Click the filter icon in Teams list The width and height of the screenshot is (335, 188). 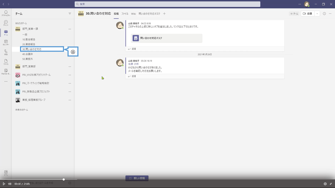coord(70,14)
